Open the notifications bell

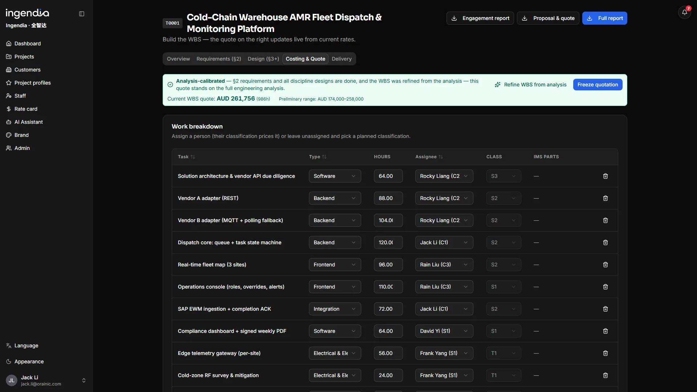(x=684, y=12)
